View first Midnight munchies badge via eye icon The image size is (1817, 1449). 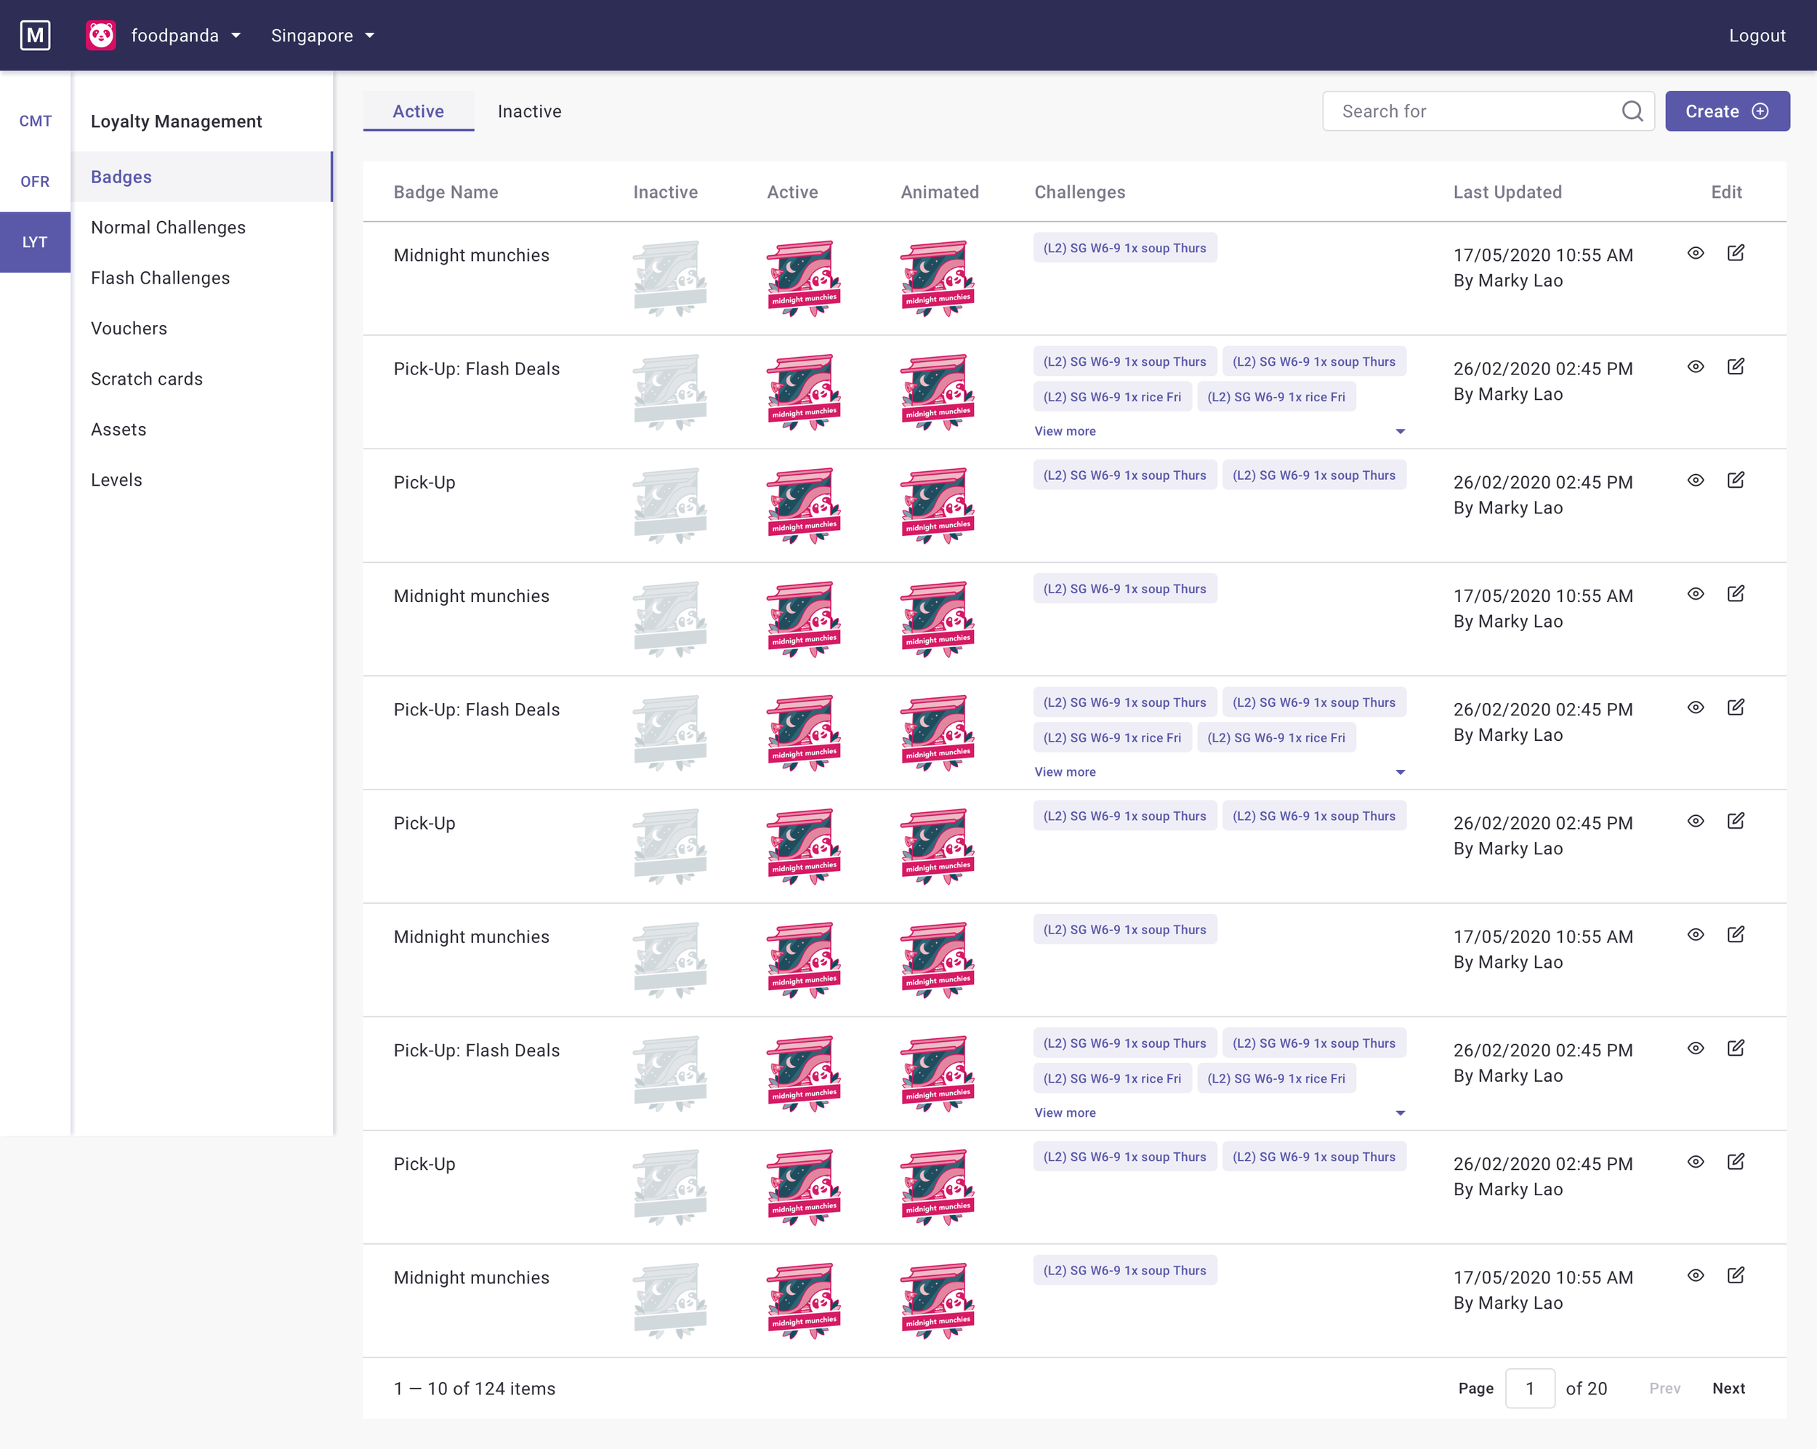pos(1696,253)
